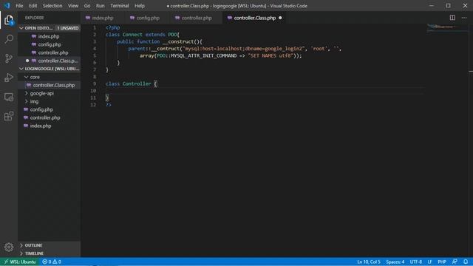Image resolution: width=473 pixels, height=266 pixels.
Task: Click the Split Editor Right icon
Action: (x=452, y=18)
